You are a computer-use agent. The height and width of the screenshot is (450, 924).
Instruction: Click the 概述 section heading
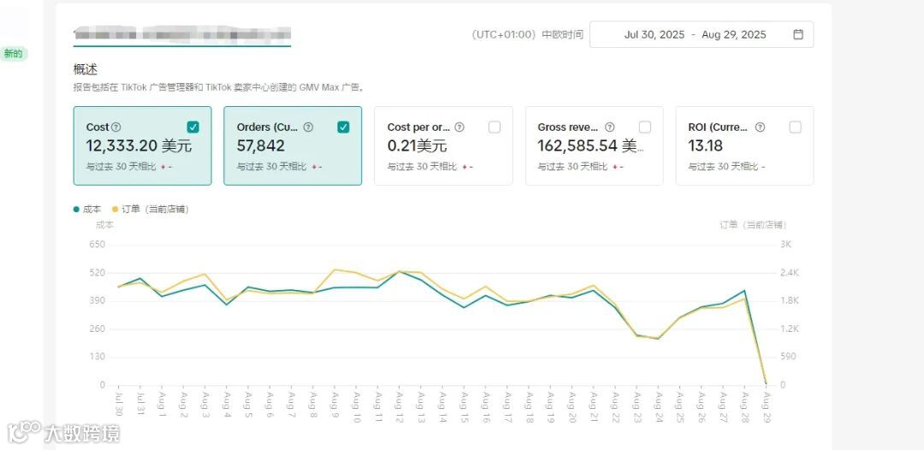[86, 69]
